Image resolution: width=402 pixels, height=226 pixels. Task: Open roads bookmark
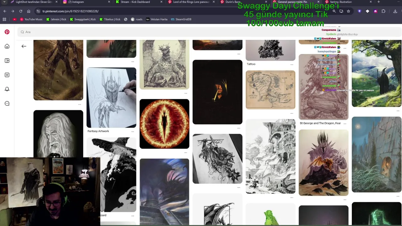point(137,19)
